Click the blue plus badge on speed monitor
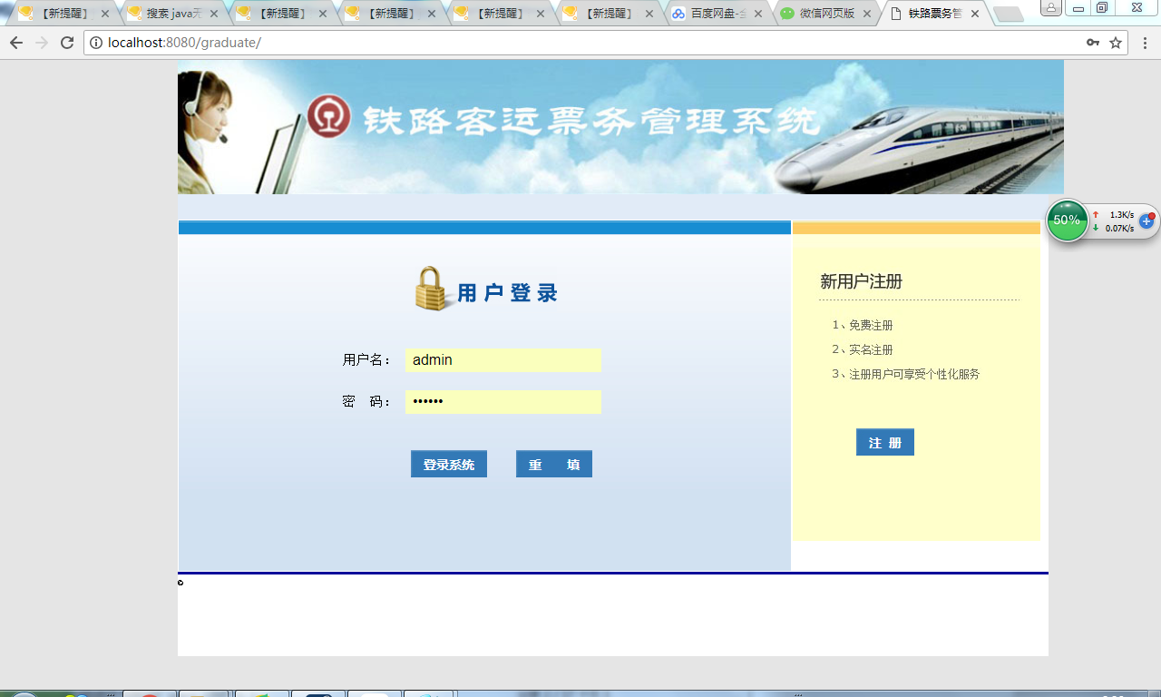The height and width of the screenshot is (697, 1161). pyautogui.click(x=1145, y=221)
